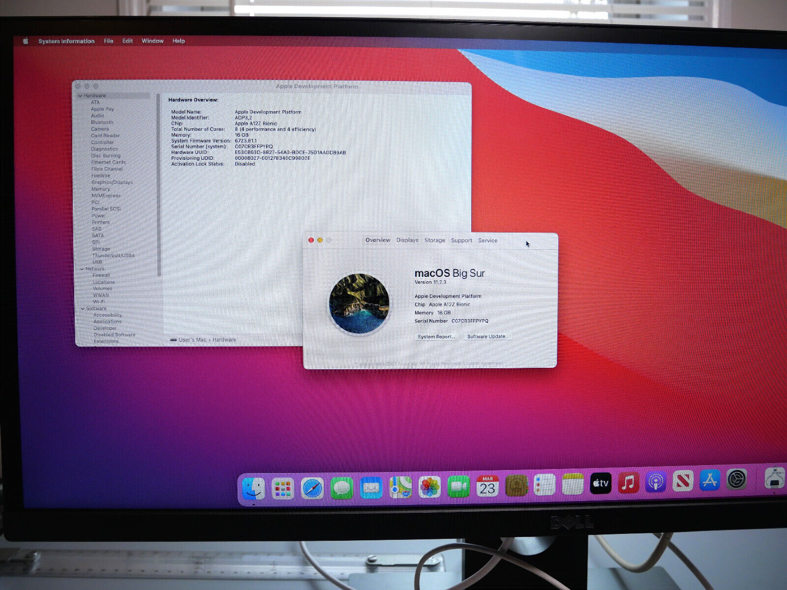Click the Mac icon in path bar
The height and width of the screenshot is (590, 787).
173,340
